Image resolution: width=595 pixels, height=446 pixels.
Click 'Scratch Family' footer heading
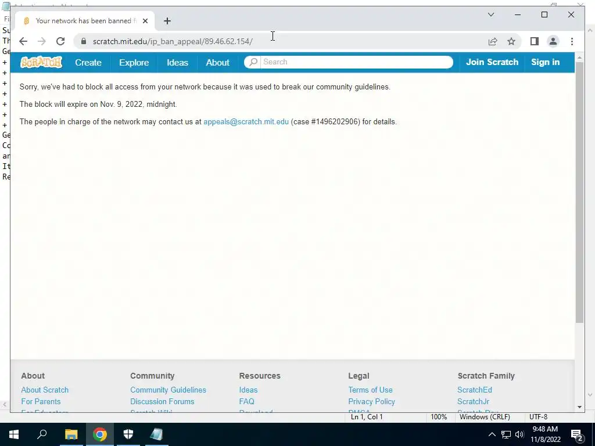tap(486, 376)
